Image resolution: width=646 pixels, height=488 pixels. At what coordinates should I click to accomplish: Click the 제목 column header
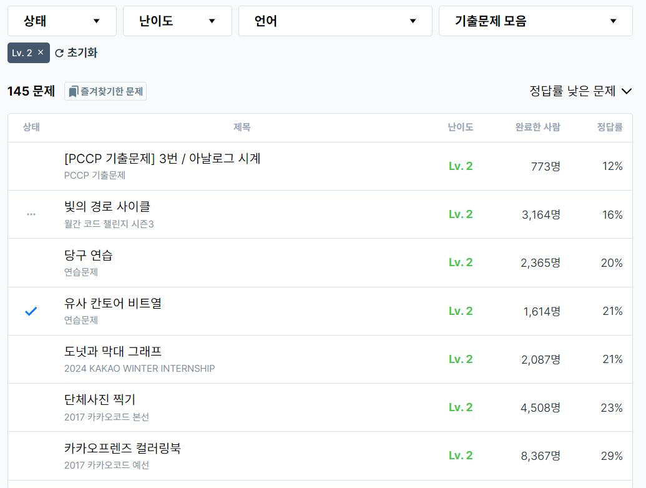[242, 127]
